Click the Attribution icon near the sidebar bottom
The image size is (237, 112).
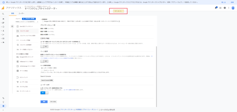(x=3, y=98)
